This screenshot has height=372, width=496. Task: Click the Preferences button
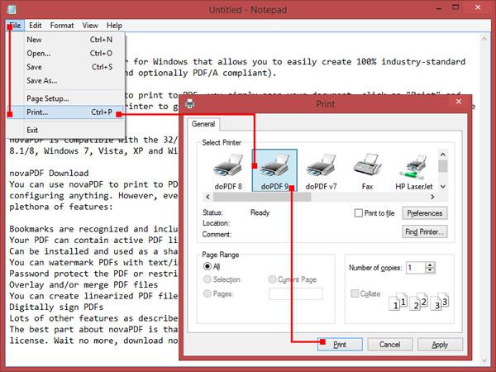[x=425, y=213]
